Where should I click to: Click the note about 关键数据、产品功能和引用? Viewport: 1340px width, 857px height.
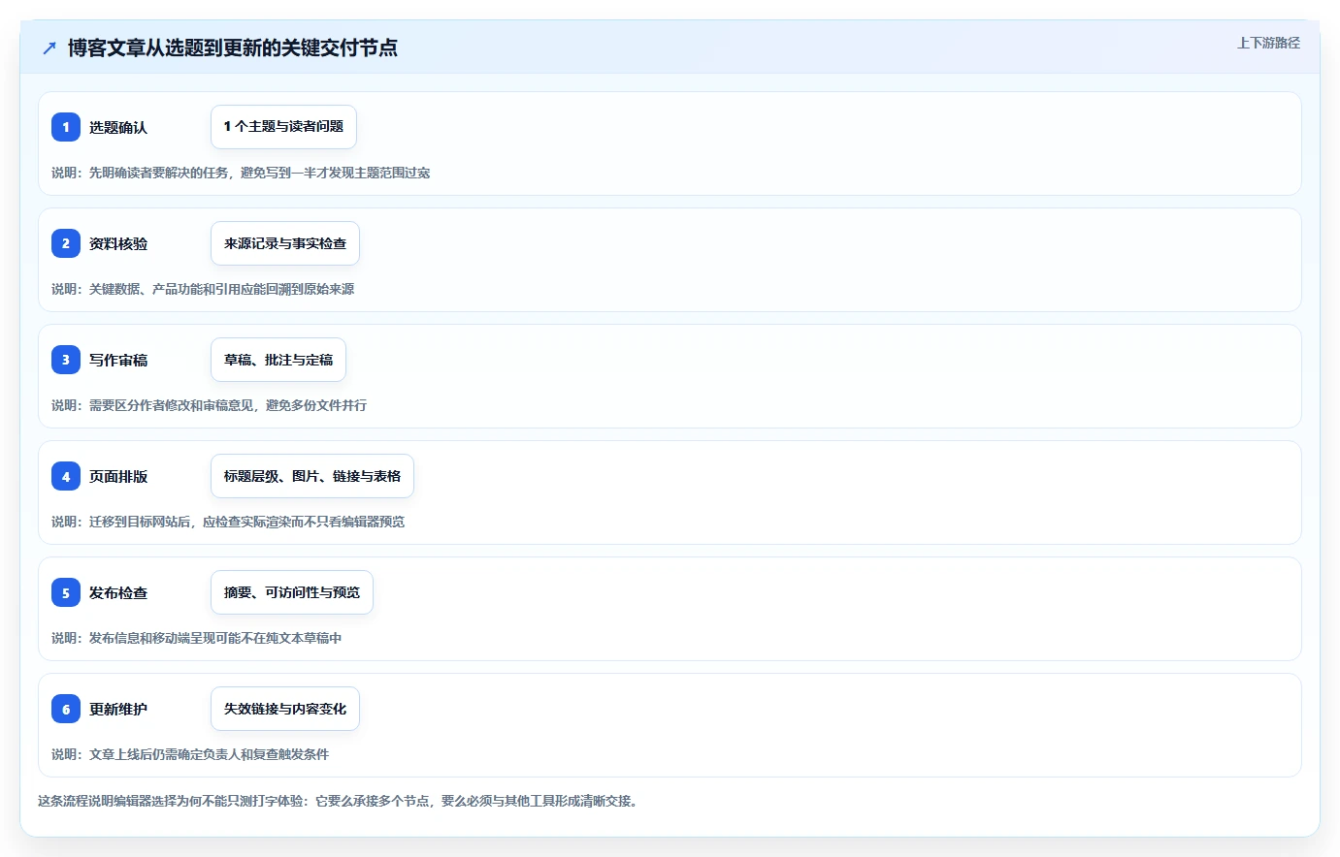pyautogui.click(x=203, y=289)
